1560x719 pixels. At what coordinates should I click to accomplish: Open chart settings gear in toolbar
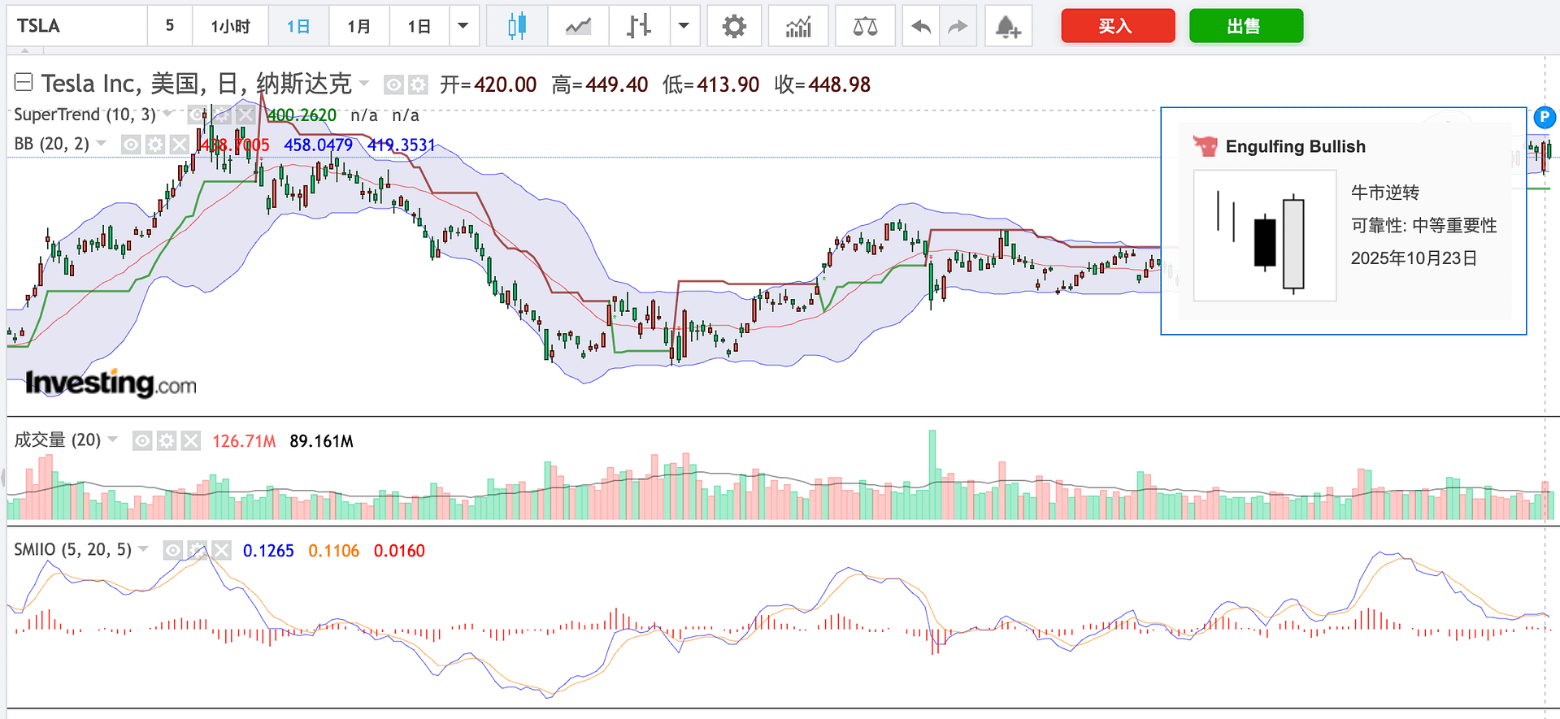[x=734, y=26]
